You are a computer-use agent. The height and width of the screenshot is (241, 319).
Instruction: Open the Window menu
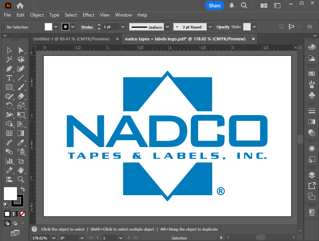(124, 15)
